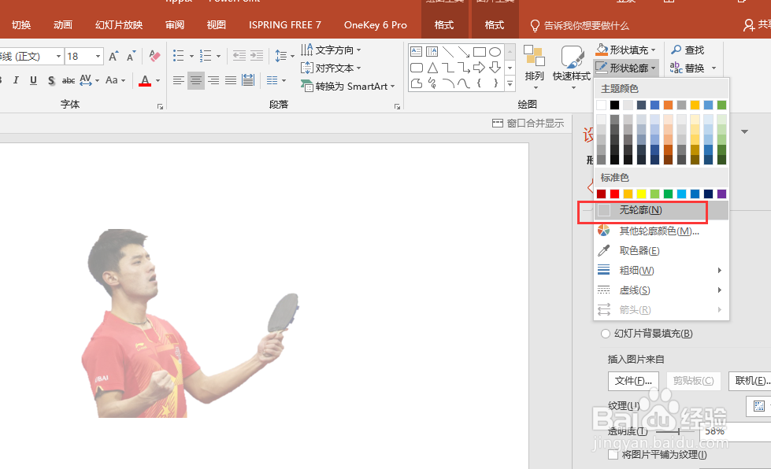Select the text box shape
The height and width of the screenshot is (469, 771).
[416, 52]
